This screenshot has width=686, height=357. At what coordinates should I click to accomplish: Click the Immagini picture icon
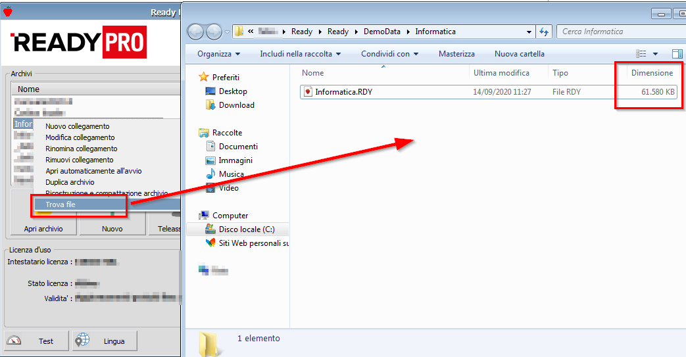point(210,160)
